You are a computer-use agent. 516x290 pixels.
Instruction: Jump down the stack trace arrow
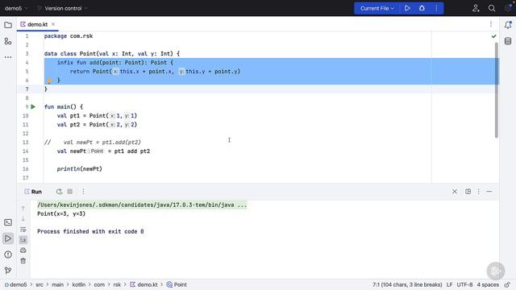pyautogui.click(x=23, y=218)
